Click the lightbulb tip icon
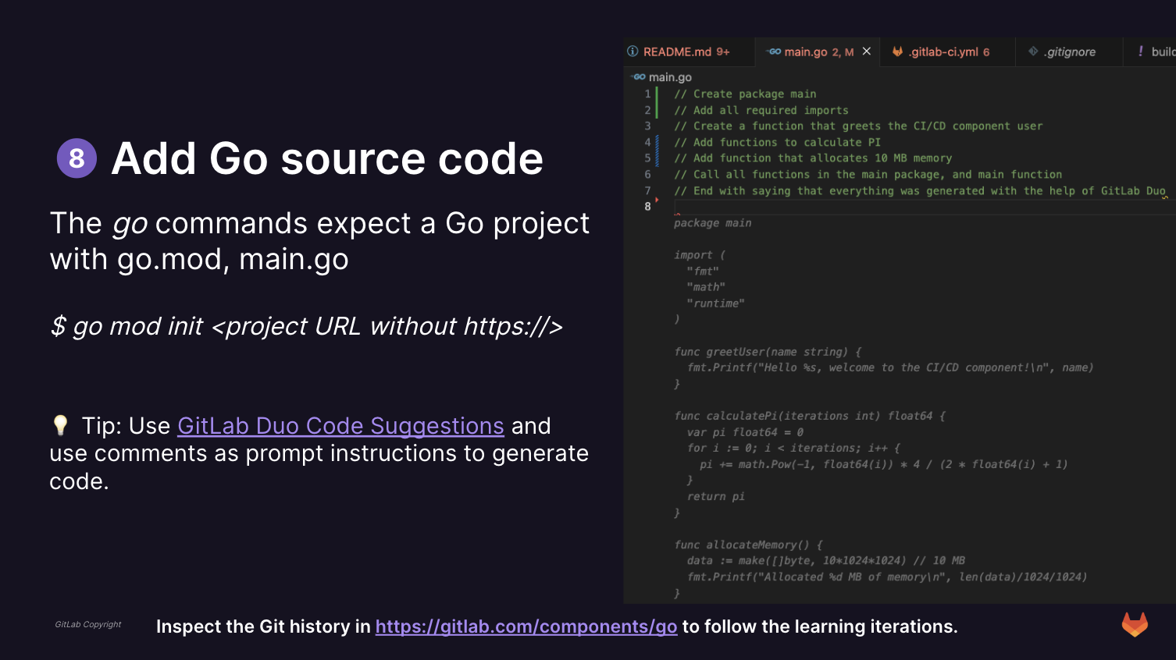Screen dimensions: 1176x660 [60, 425]
